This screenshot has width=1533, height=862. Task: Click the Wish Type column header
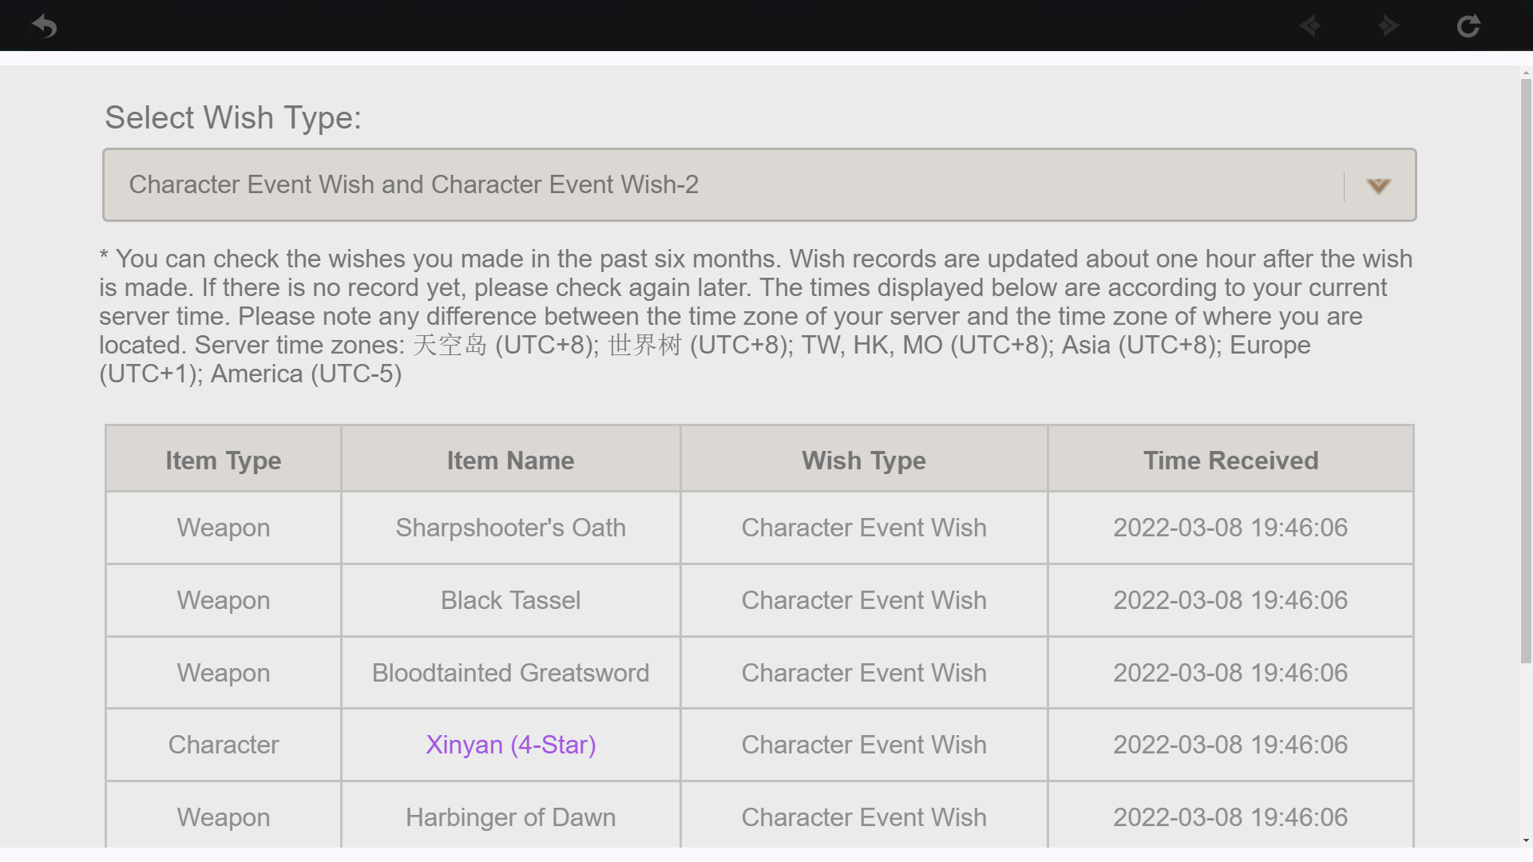[x=863, y=460]
